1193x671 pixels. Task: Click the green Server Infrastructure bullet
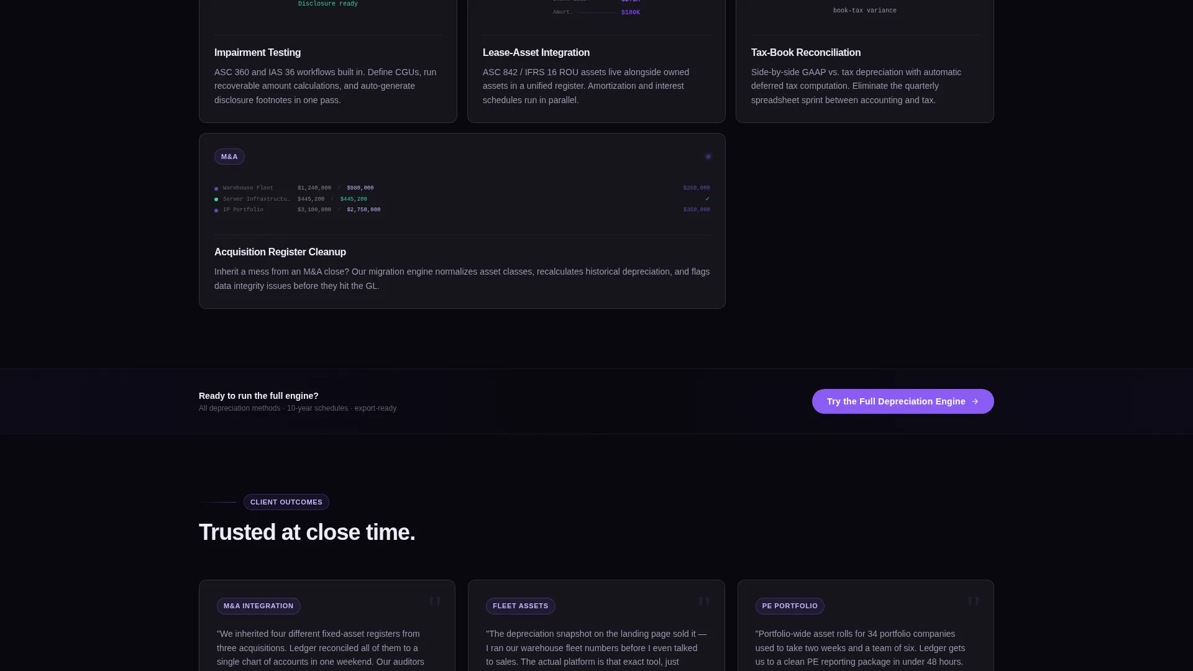tap(216, 199)
